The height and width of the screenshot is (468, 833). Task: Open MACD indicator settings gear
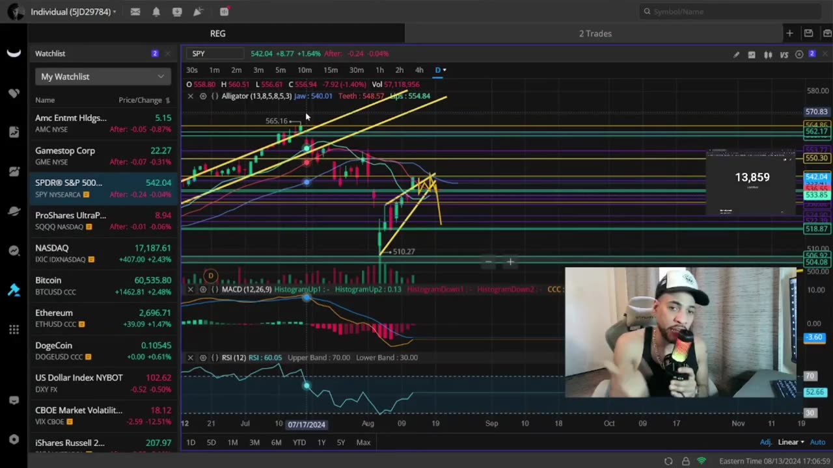pos(203,289)
